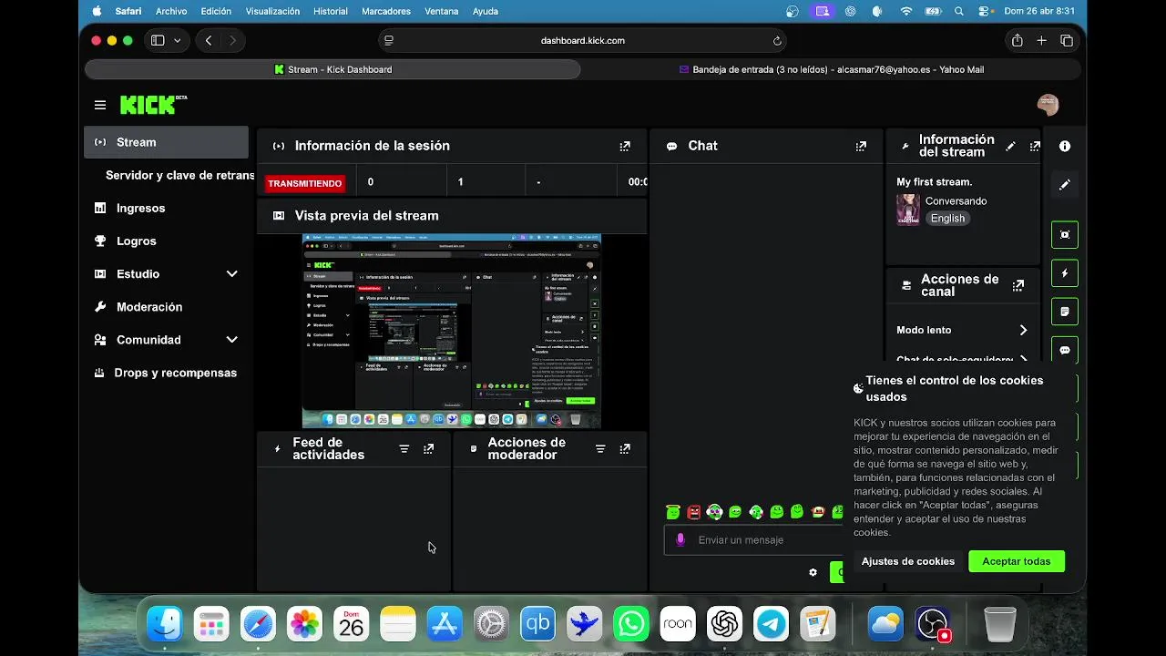Open Logros in the sidebar
Screen dimensions: 1166x656
(136, 241)
